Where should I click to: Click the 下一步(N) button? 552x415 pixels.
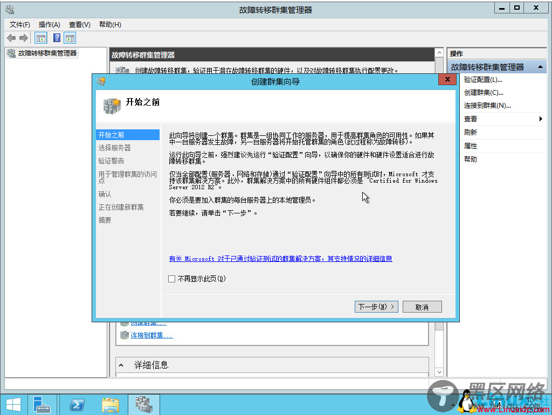tap(376, 307)
